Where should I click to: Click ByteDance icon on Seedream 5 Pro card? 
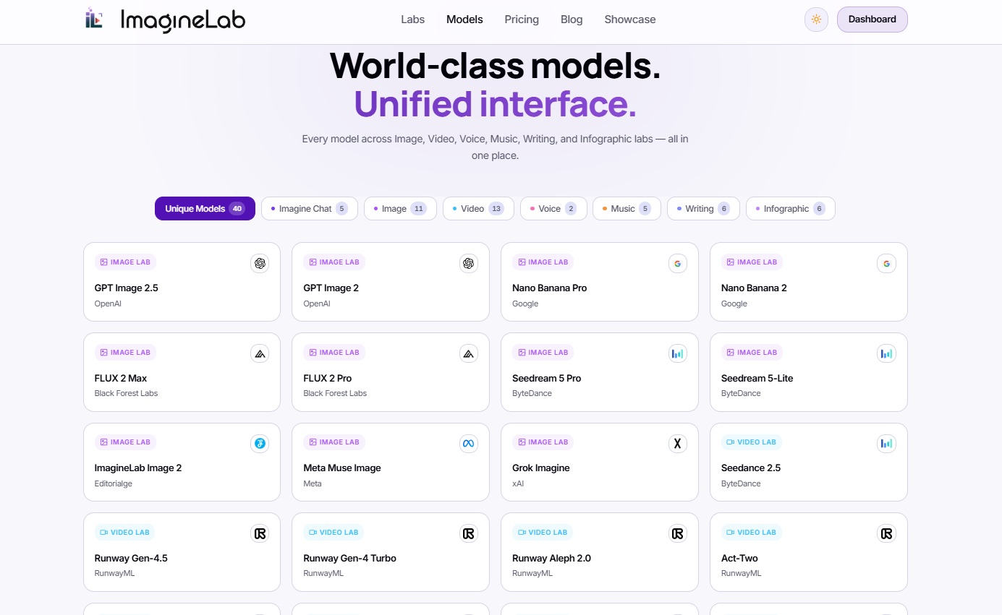point(678,353)
